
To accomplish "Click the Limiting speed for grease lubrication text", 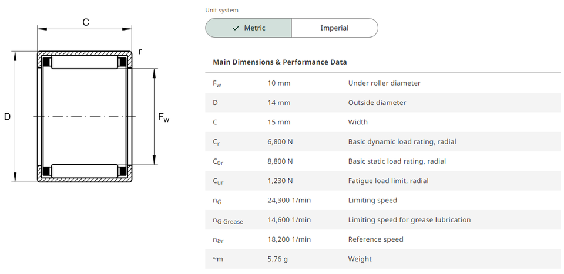I will pyautogui.click(x=409, y=220).
